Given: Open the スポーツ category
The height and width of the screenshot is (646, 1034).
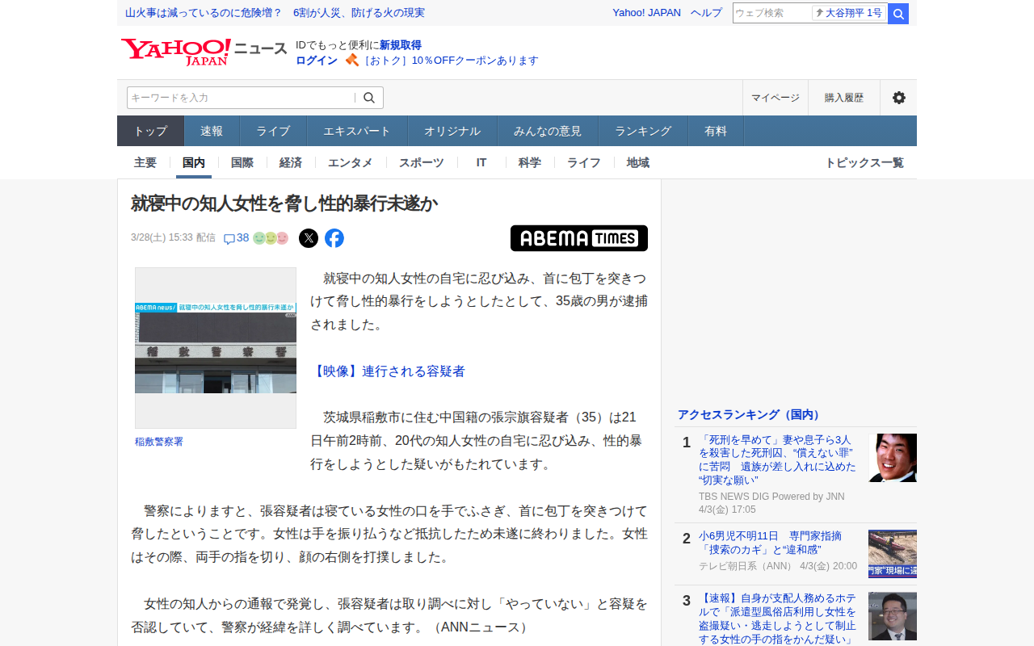Looking at the screenshot, I should pos(422,162).
